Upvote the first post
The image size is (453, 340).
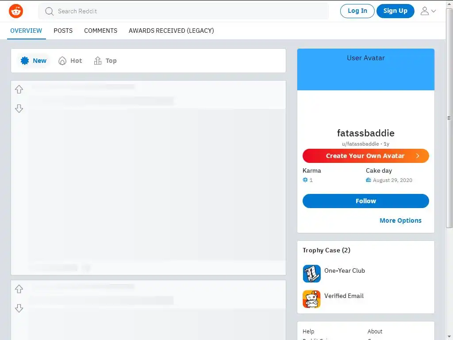(x=19, y=89)
